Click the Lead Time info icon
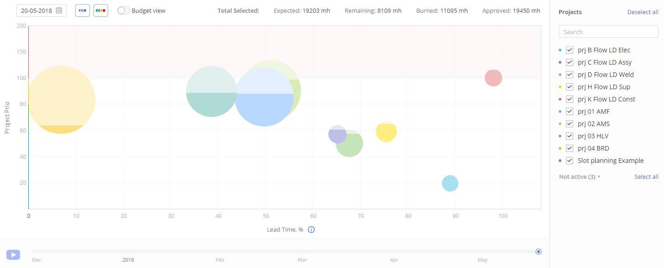664x268 pixels. coord(311,229)
